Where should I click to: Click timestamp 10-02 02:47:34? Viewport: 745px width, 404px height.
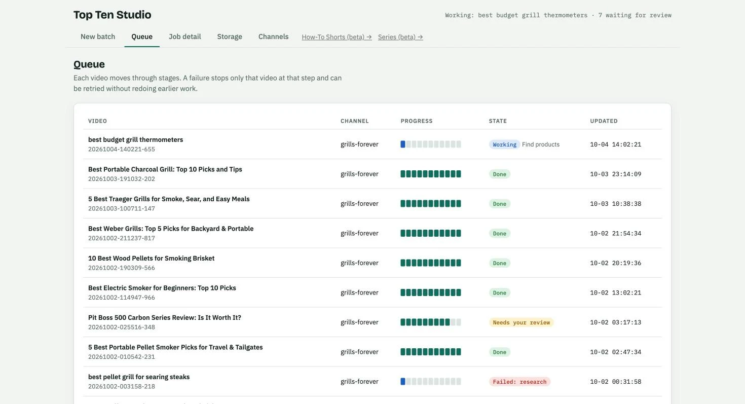(x=616, y=352)
